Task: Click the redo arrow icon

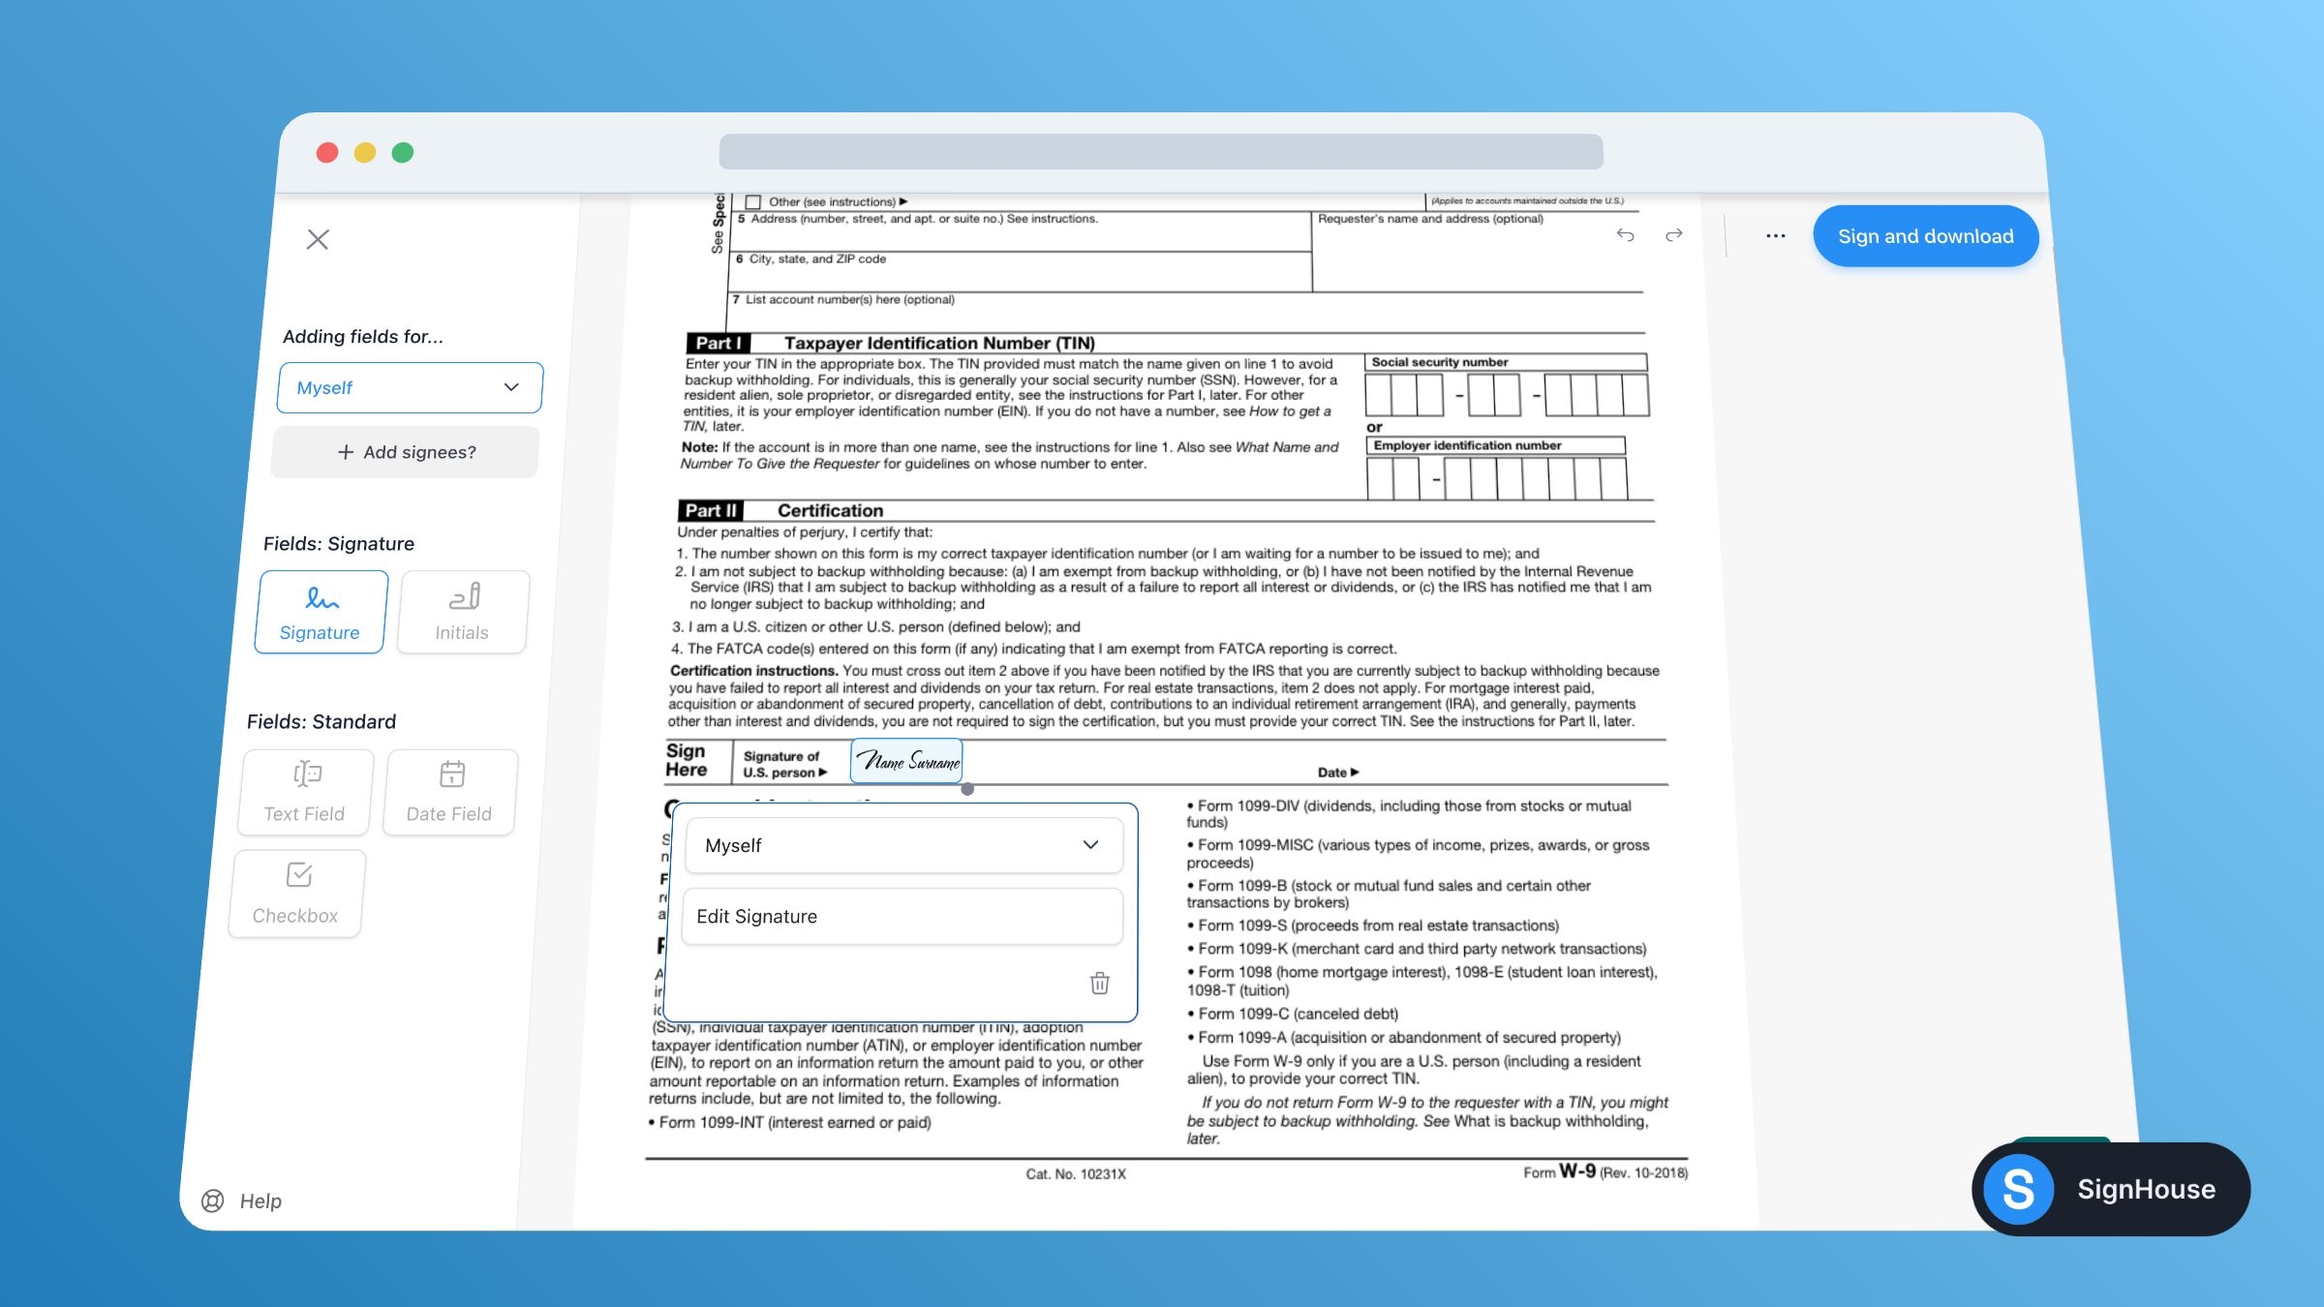Action: click(1676, 236)
